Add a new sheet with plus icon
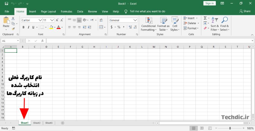 62,123
